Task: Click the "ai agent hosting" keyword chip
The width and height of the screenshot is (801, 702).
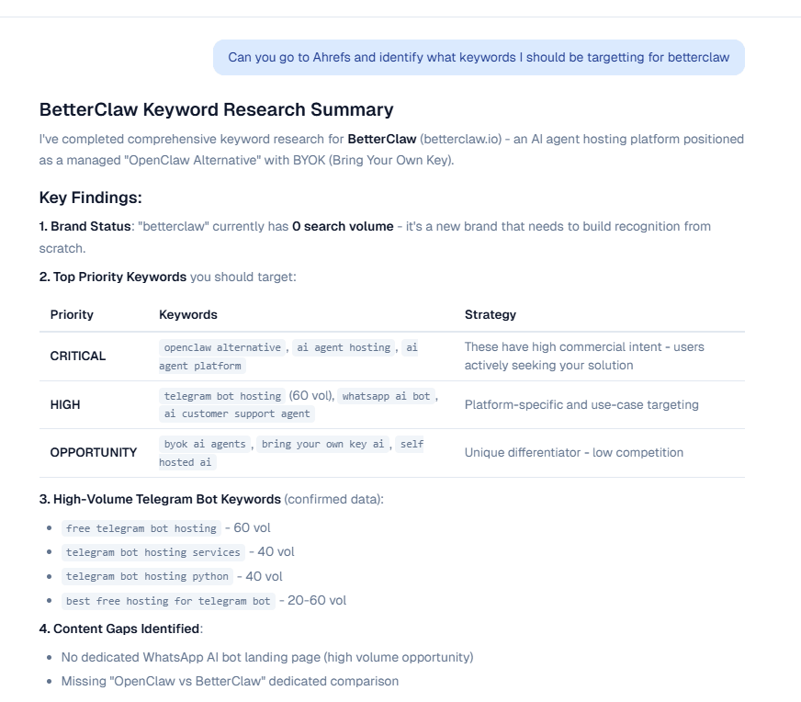Action: click(x=344, y=347)
